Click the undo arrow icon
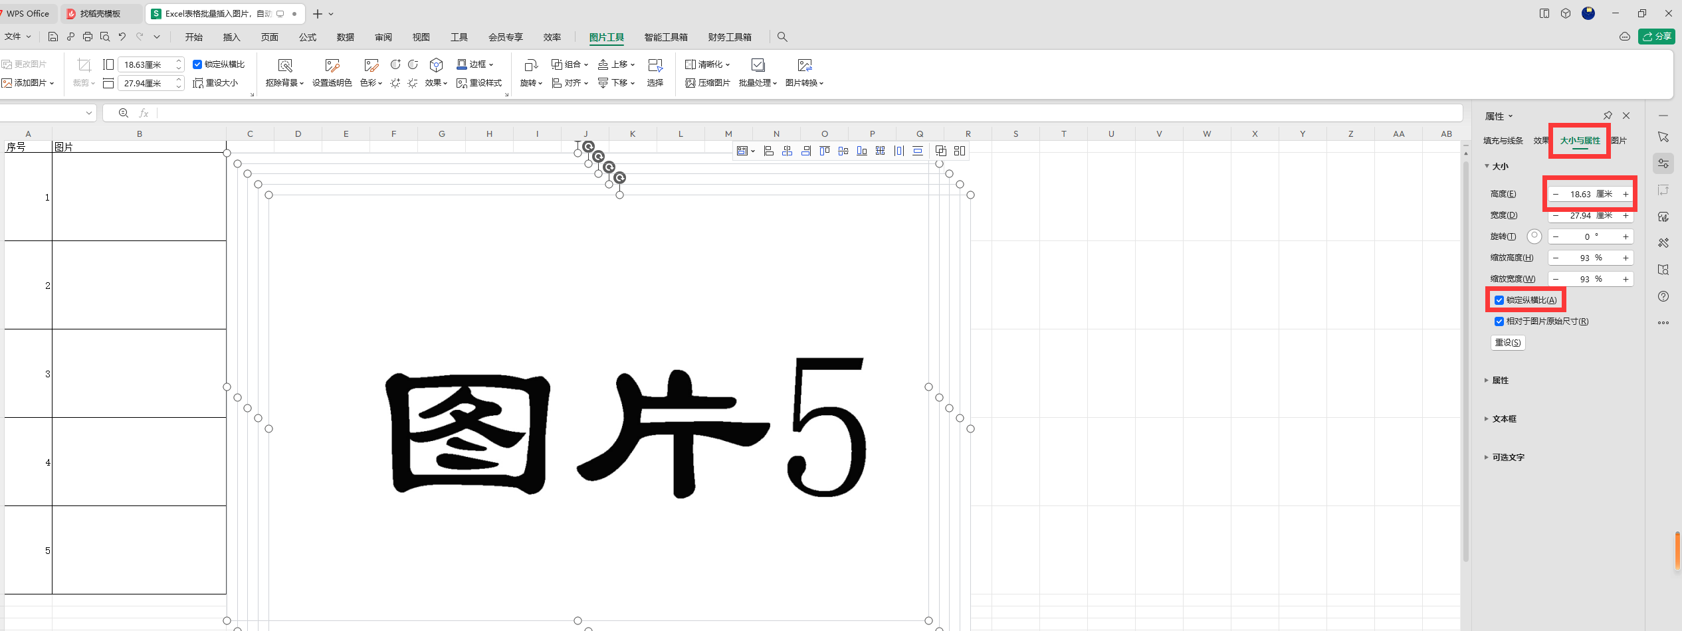 122,37
